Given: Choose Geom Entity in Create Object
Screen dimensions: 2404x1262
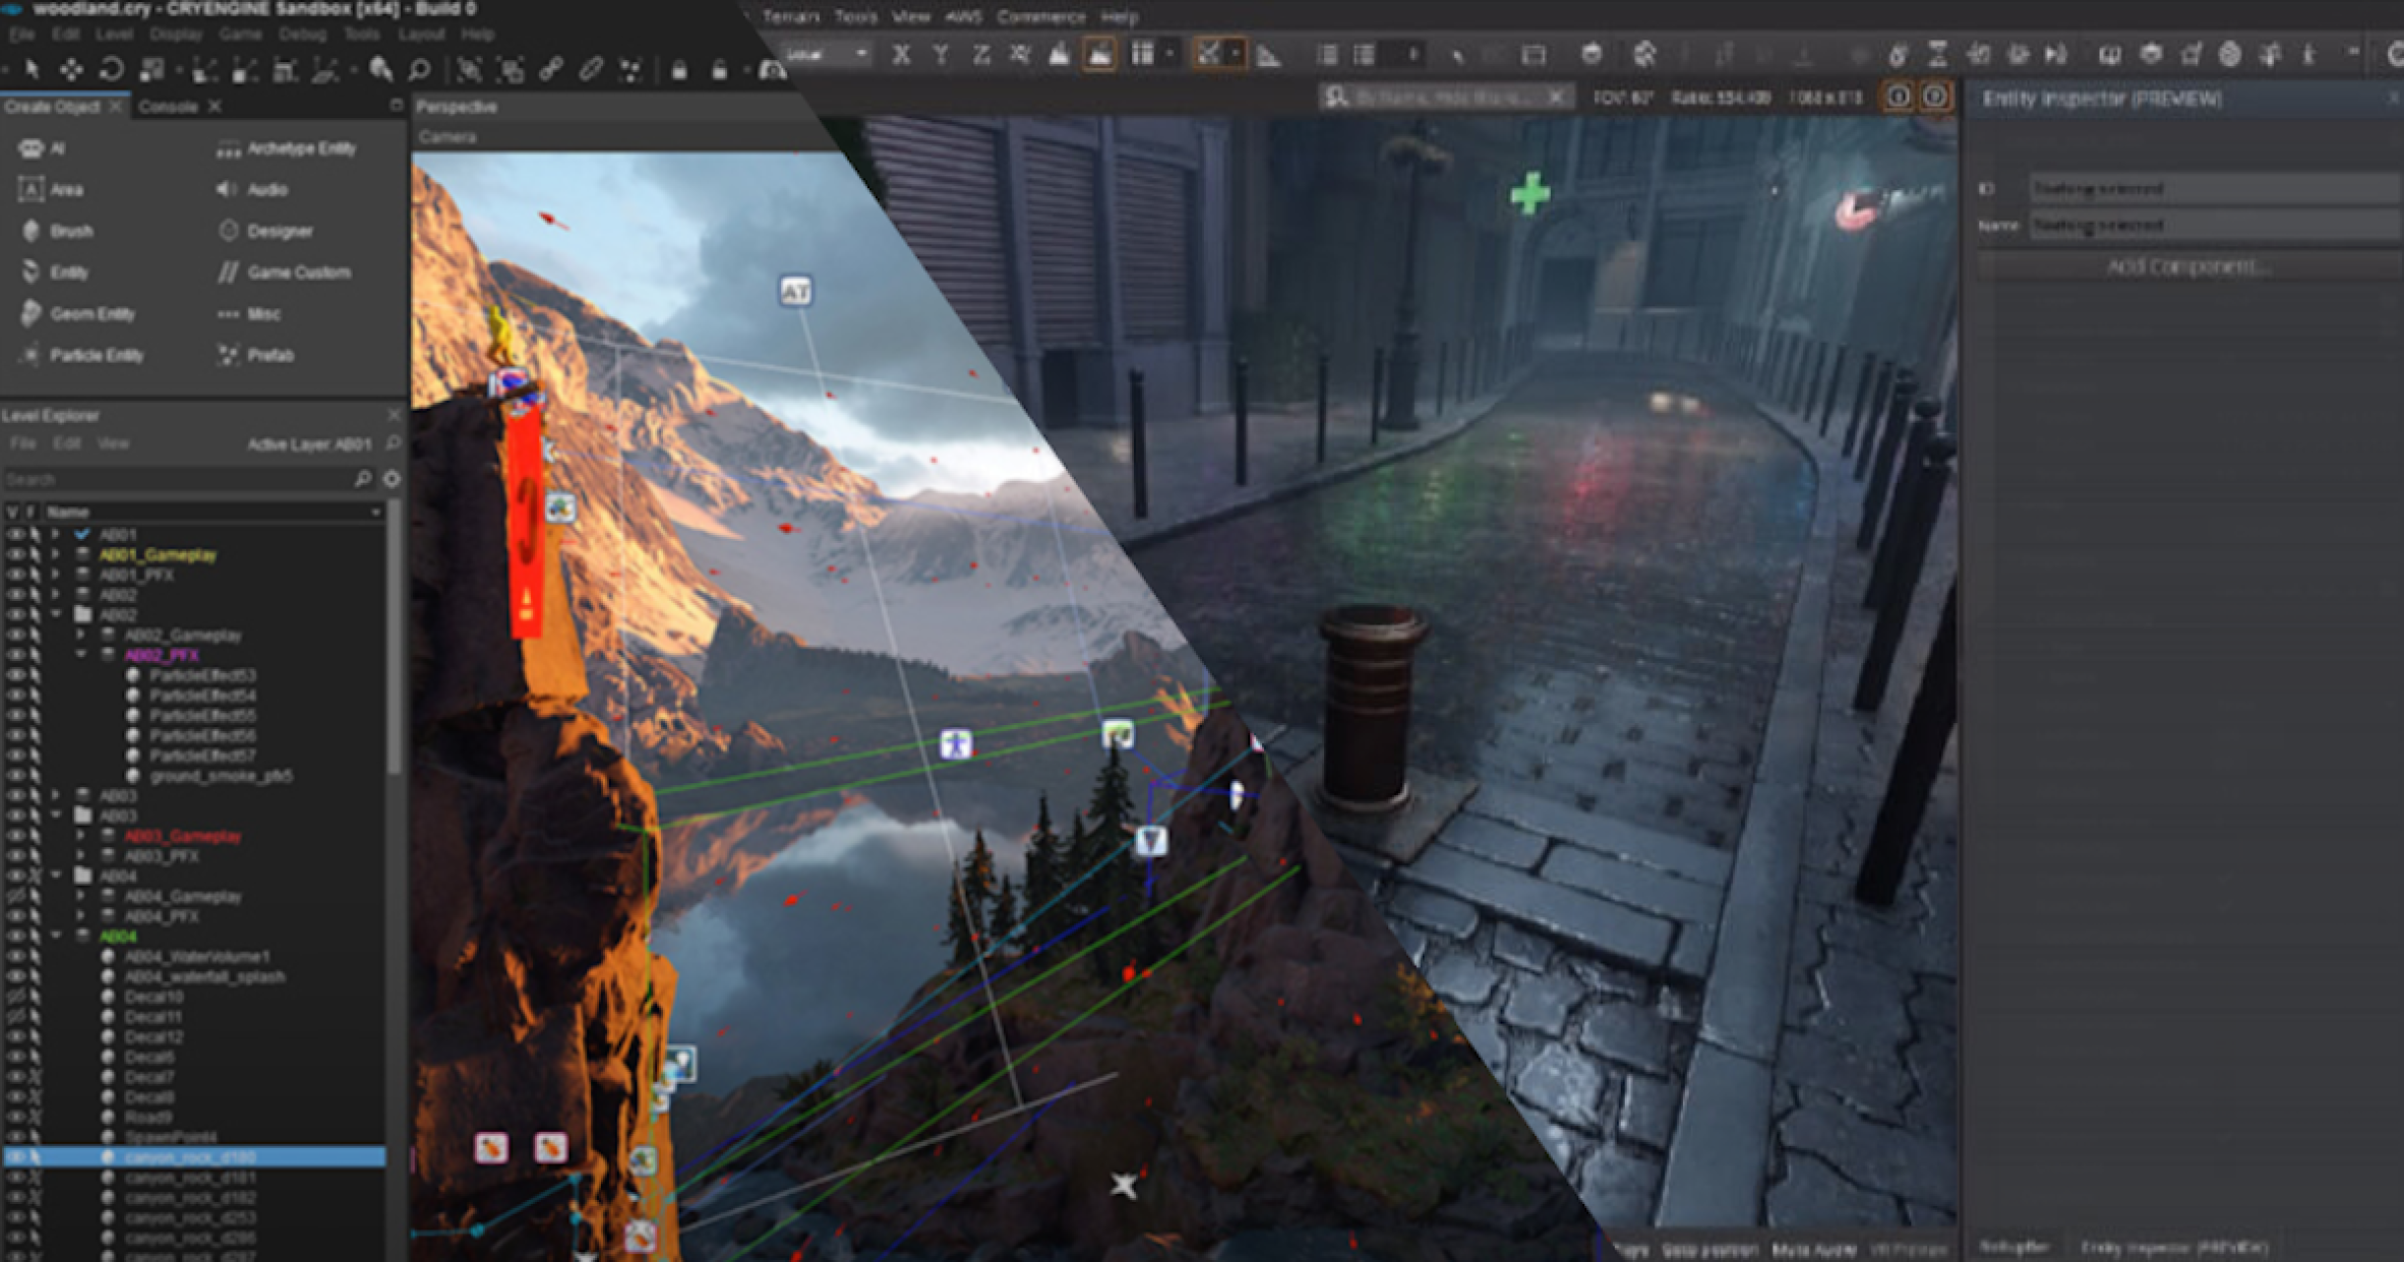Looking at the screenshot, I should [77, 314].
